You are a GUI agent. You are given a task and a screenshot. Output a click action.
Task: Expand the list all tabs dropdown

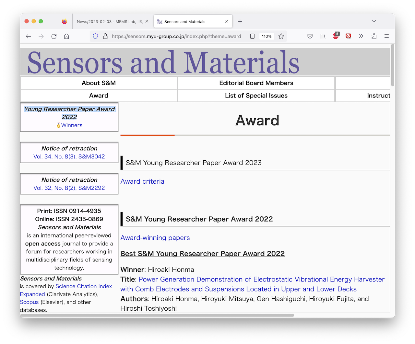374,21
